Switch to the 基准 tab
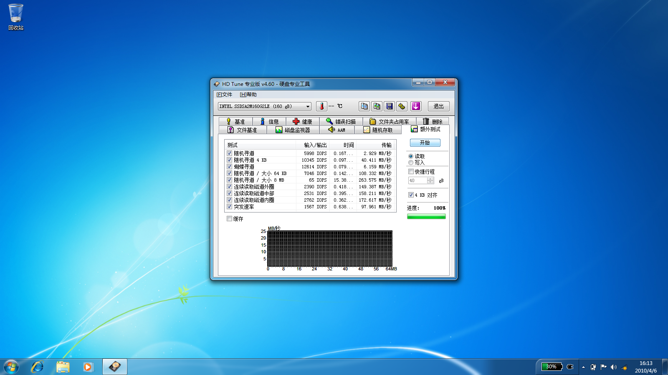This screenshot has height=375, width=668. point(235,121)
